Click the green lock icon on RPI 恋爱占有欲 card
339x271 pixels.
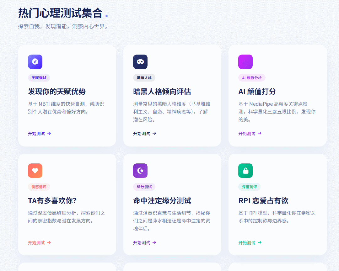pyautogui.click(x=245, y=171)
